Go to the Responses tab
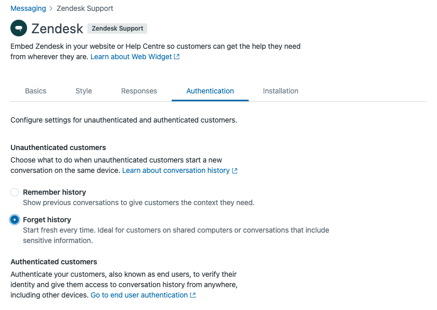 tap(139, 91)
